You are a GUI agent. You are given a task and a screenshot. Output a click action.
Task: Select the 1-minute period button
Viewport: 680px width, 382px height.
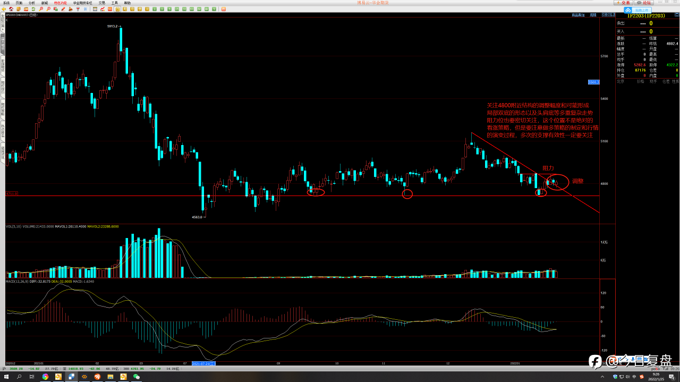tap(155, 9)
